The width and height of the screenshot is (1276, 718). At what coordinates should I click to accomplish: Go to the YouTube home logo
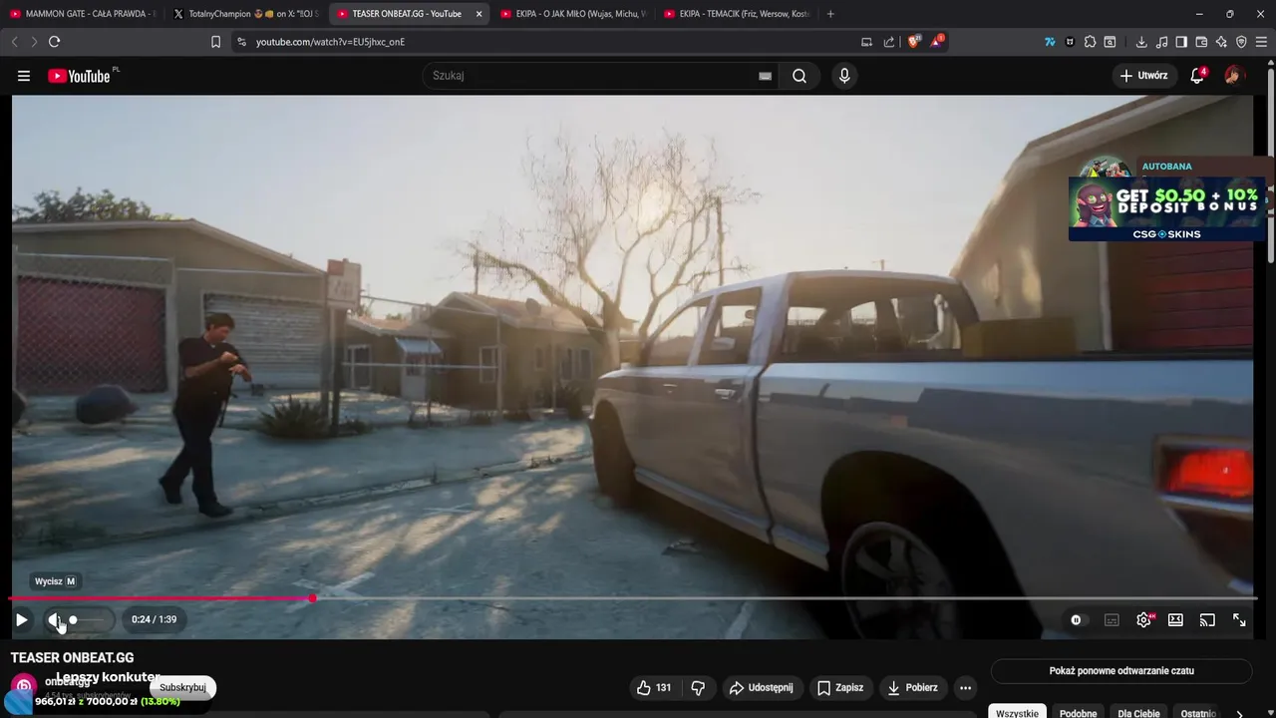tap(79, 76)
